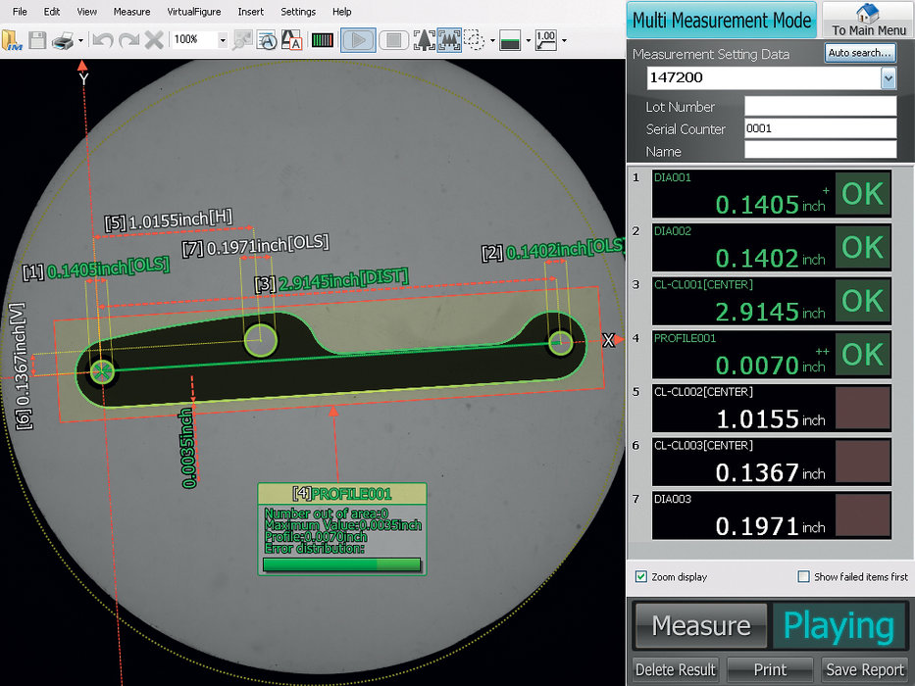The width and height of the screenshot is (915, 686).
Task: Click the Save Report button
Action: pos(865,670)
